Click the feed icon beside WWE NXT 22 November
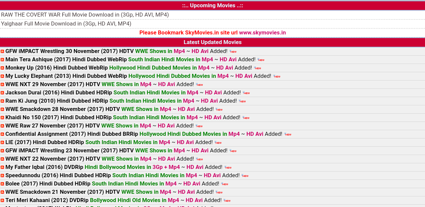This screenshot has width=425, height=207. click(2, 159)
